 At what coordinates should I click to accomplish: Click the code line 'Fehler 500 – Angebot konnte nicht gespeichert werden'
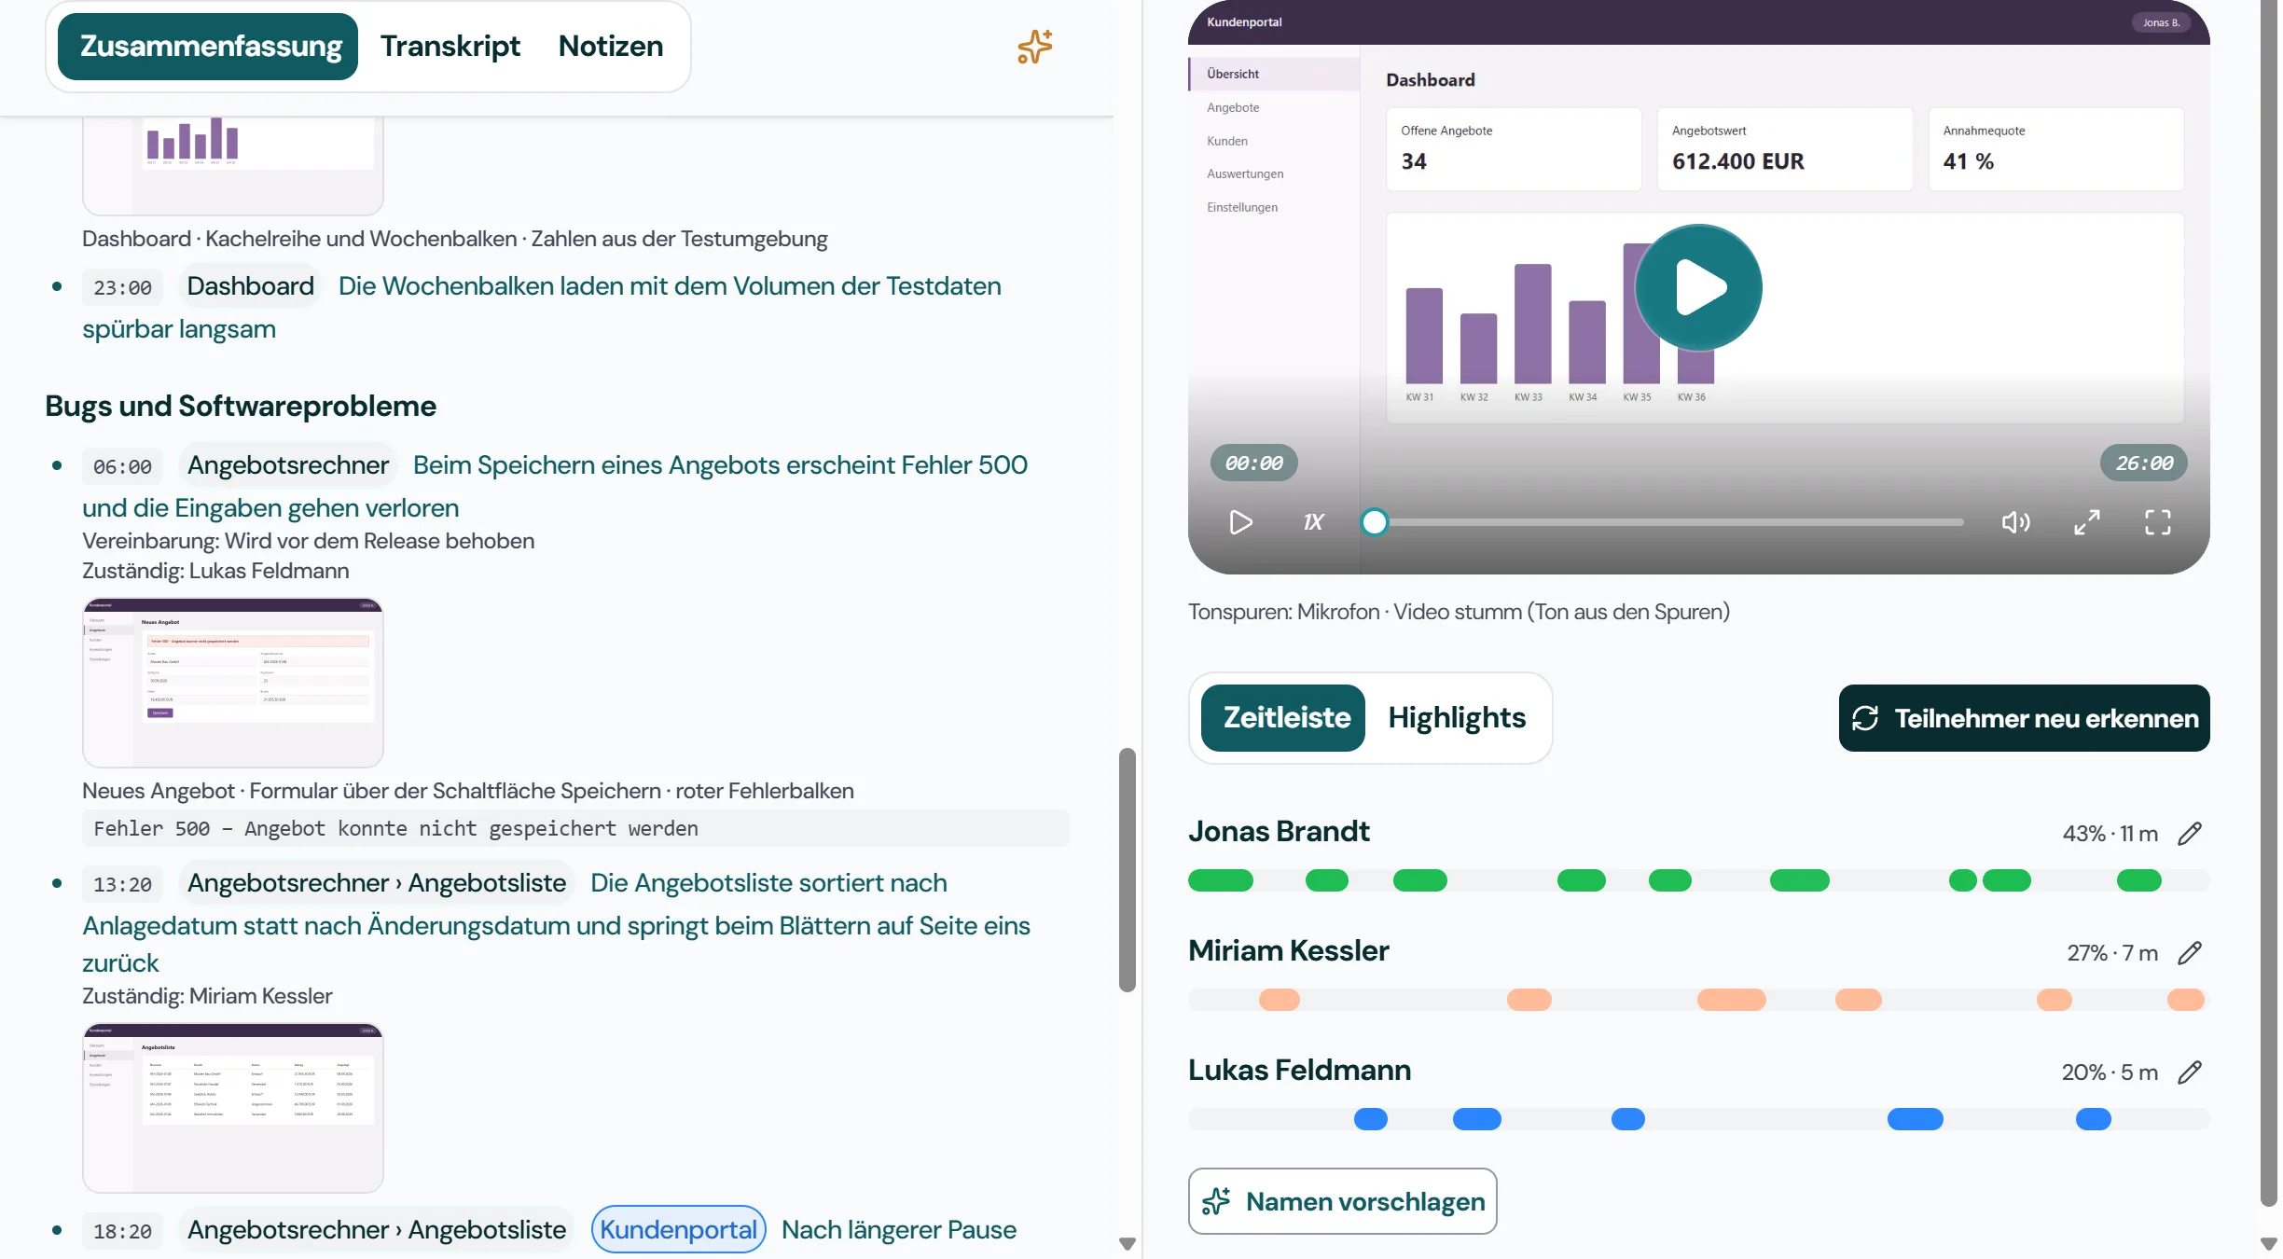575,828
